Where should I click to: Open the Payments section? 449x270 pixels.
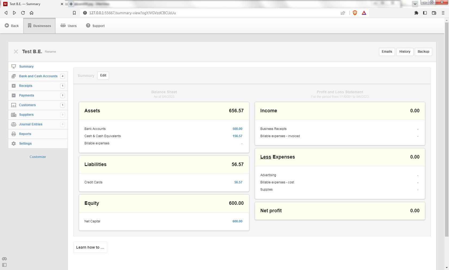click(38, 95)
